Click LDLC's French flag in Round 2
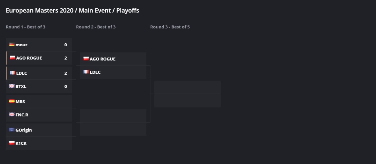 pyautogui.click(x=86, y=72)
